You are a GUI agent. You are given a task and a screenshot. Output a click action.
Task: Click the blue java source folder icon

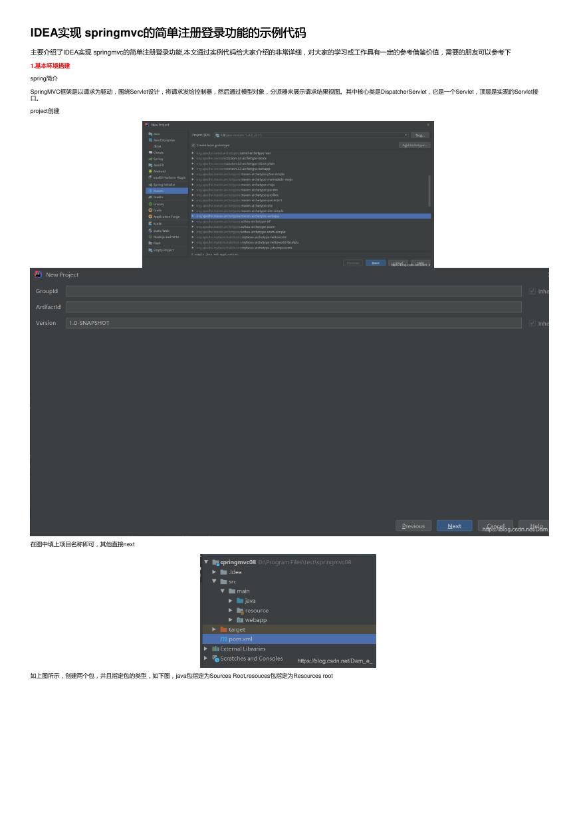click(x=240, y=601)
